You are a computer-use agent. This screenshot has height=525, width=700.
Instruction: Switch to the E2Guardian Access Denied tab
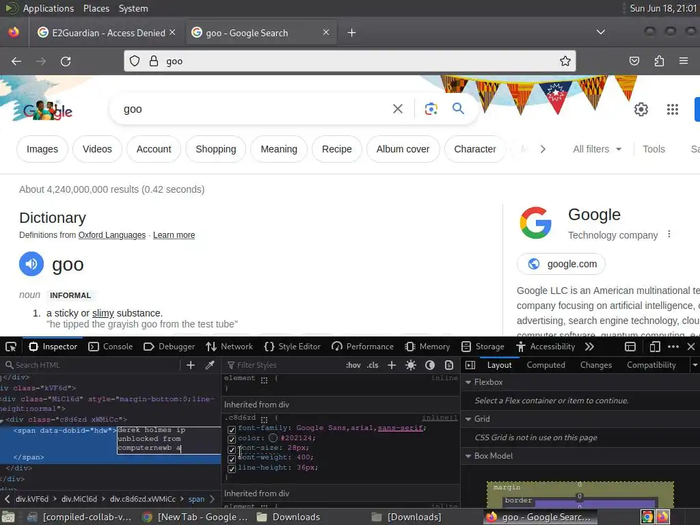[x=106, y=33]
